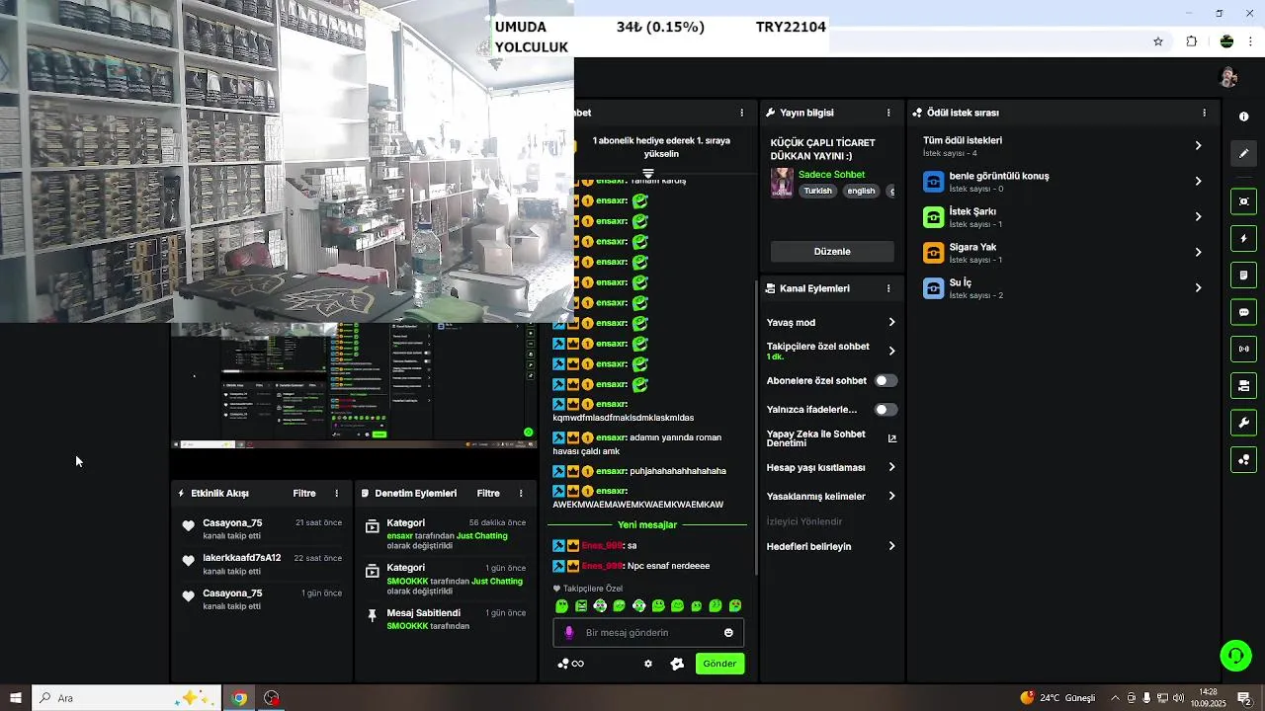Open options menu of the chat panel
Image resolution: width=1265 pixels, height=711 pixels.
coord(742,113)
